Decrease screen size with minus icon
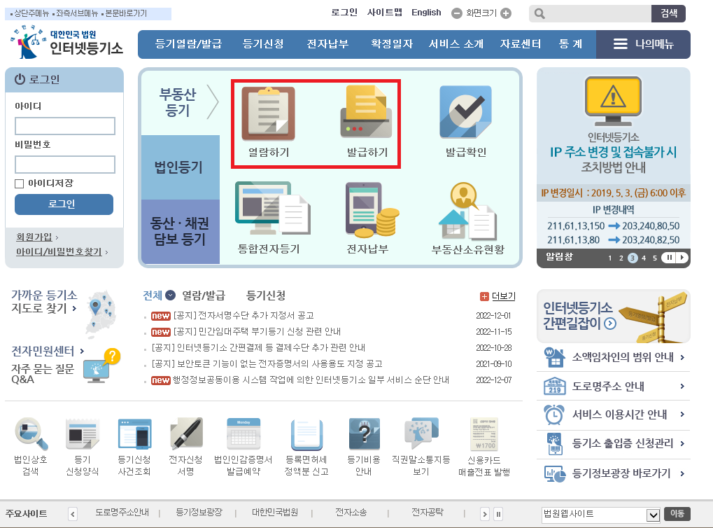 456,13
